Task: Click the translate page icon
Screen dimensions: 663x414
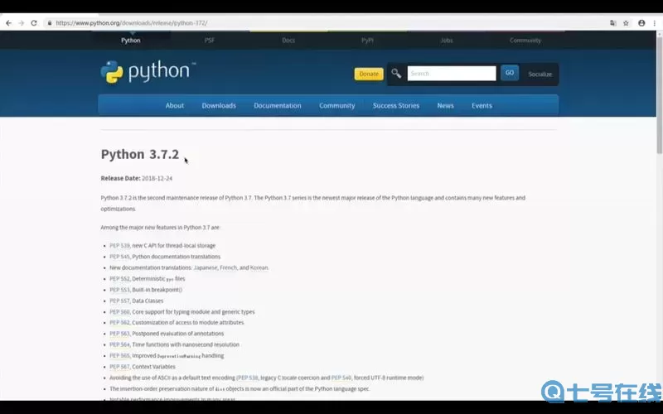Action: [x=613, y=23]
